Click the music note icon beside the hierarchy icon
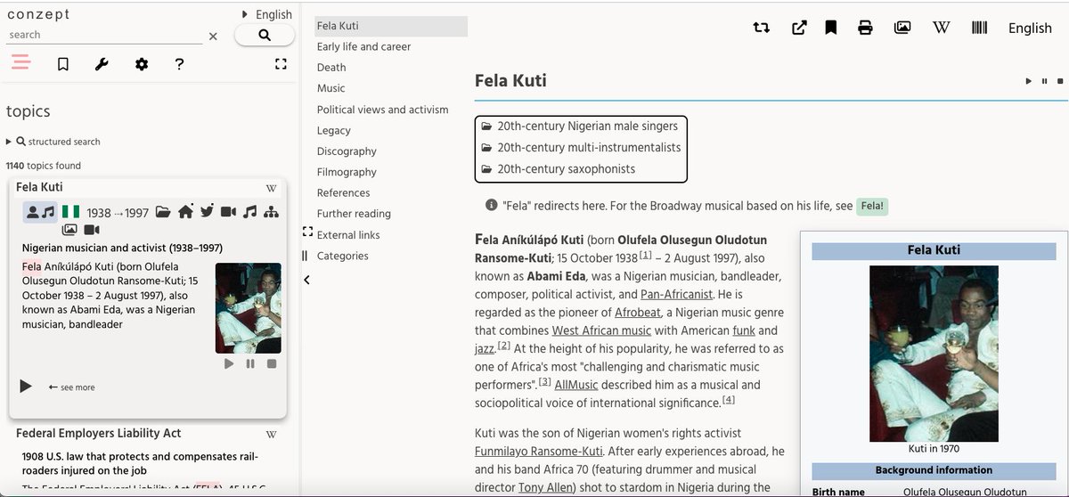This screenshot has height=497, width=1069. [x=250, y=212]
